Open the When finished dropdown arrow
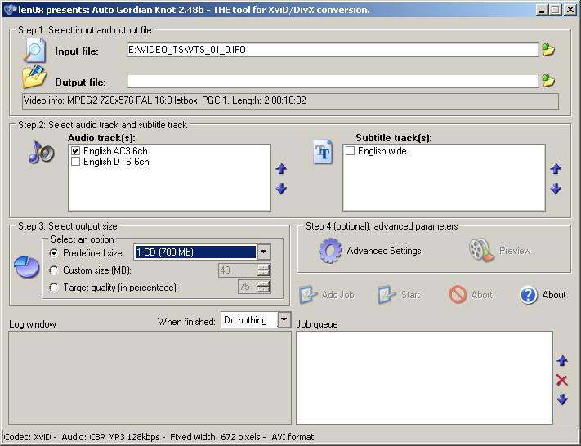This screenshot has width=581, height=446. point(284,320)
